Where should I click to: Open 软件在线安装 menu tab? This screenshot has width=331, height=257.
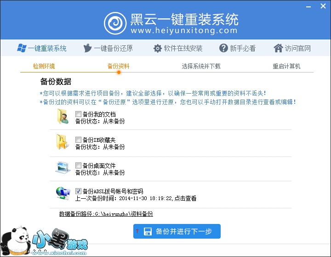click(178, 48)
